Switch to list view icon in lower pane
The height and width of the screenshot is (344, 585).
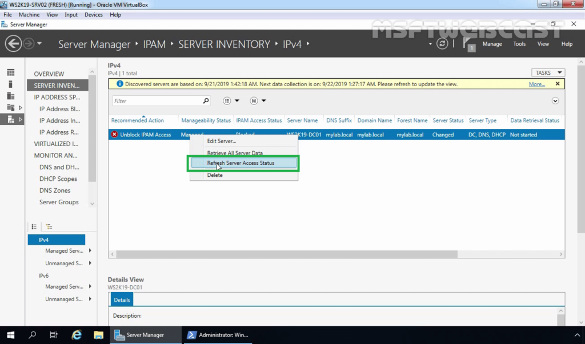[x=34, y=226]
